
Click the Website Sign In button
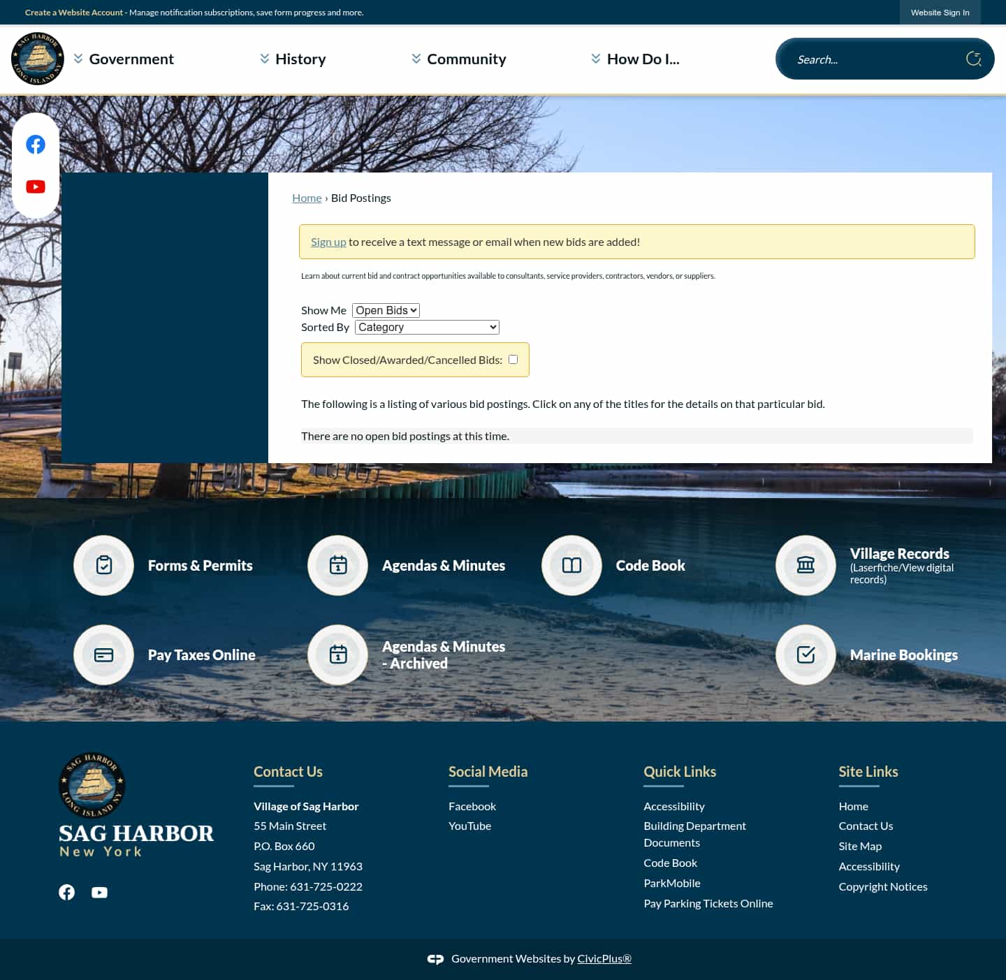[x=940, y=12]
